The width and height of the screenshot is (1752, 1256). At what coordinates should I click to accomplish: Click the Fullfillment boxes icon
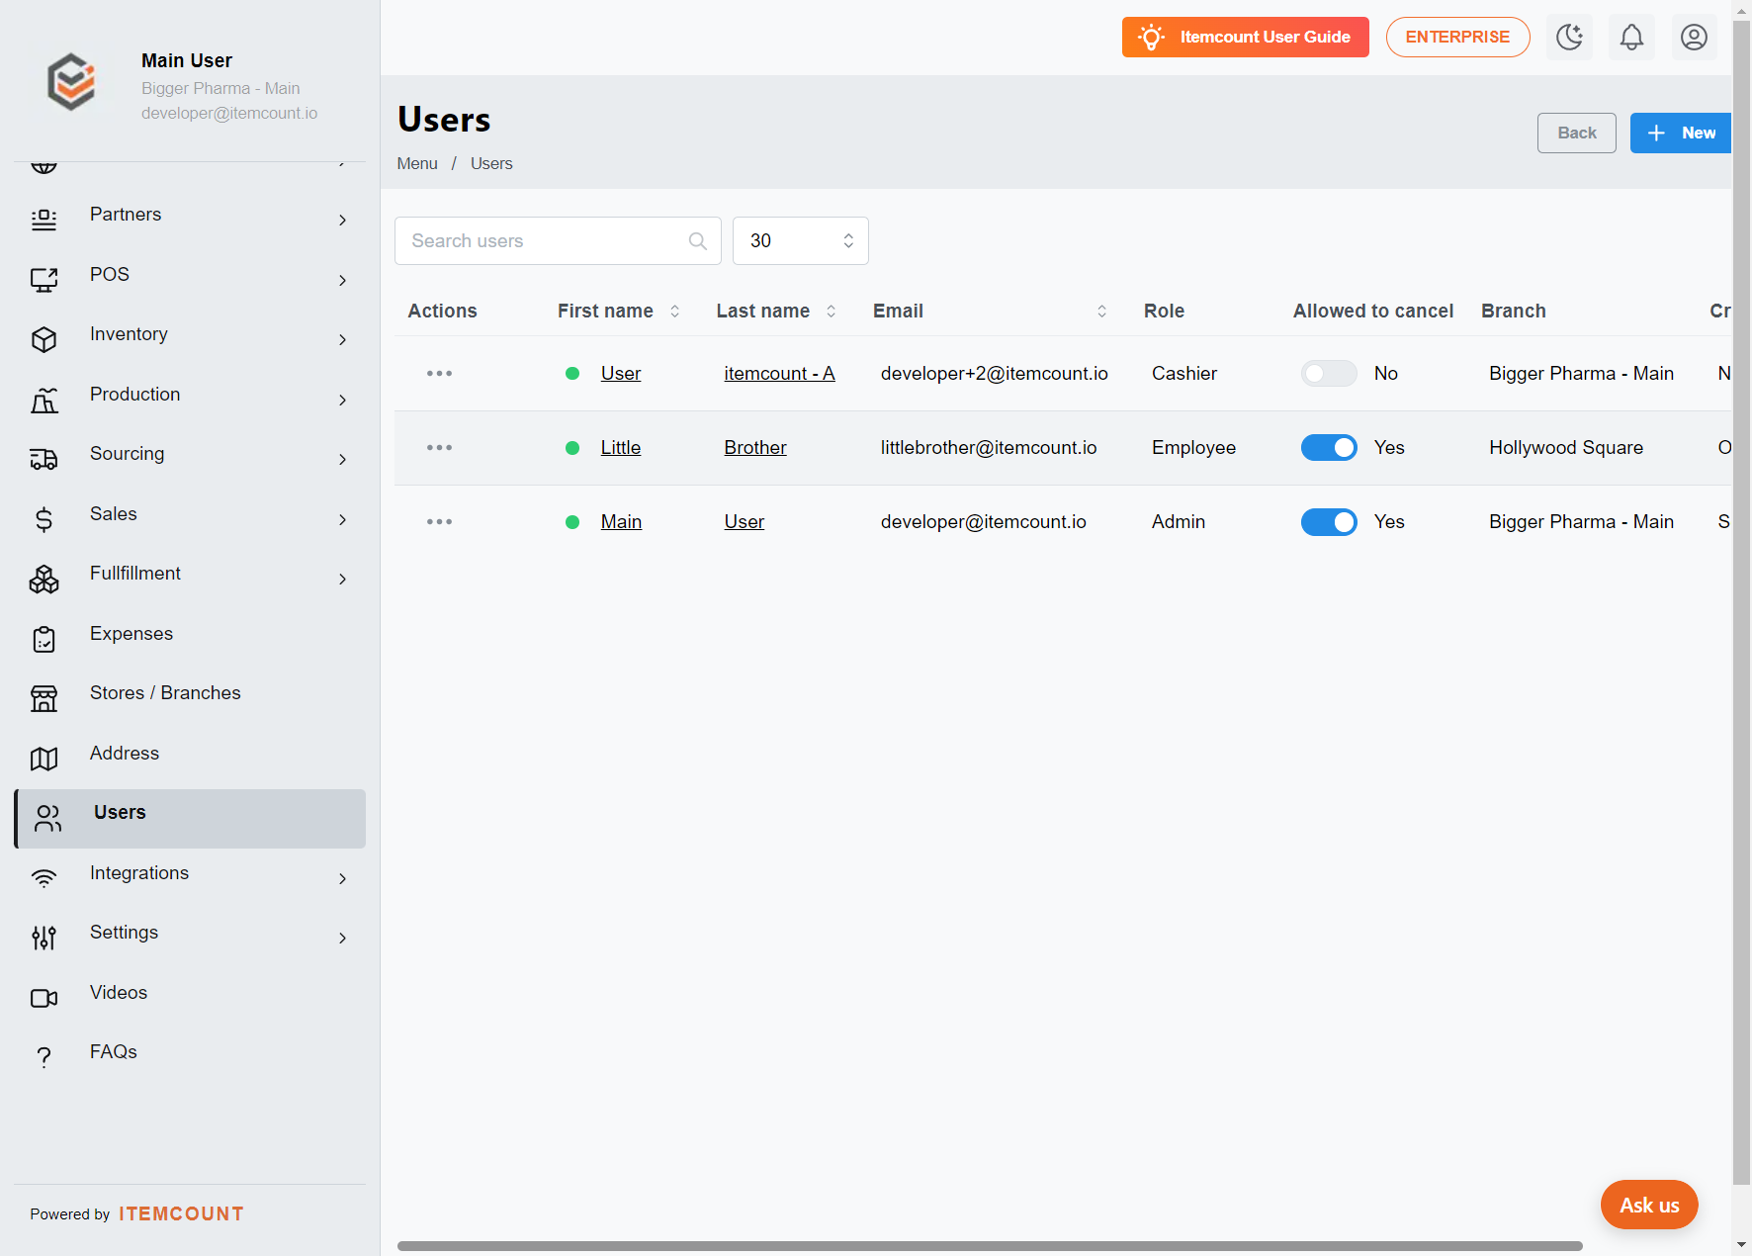point(44,579)
